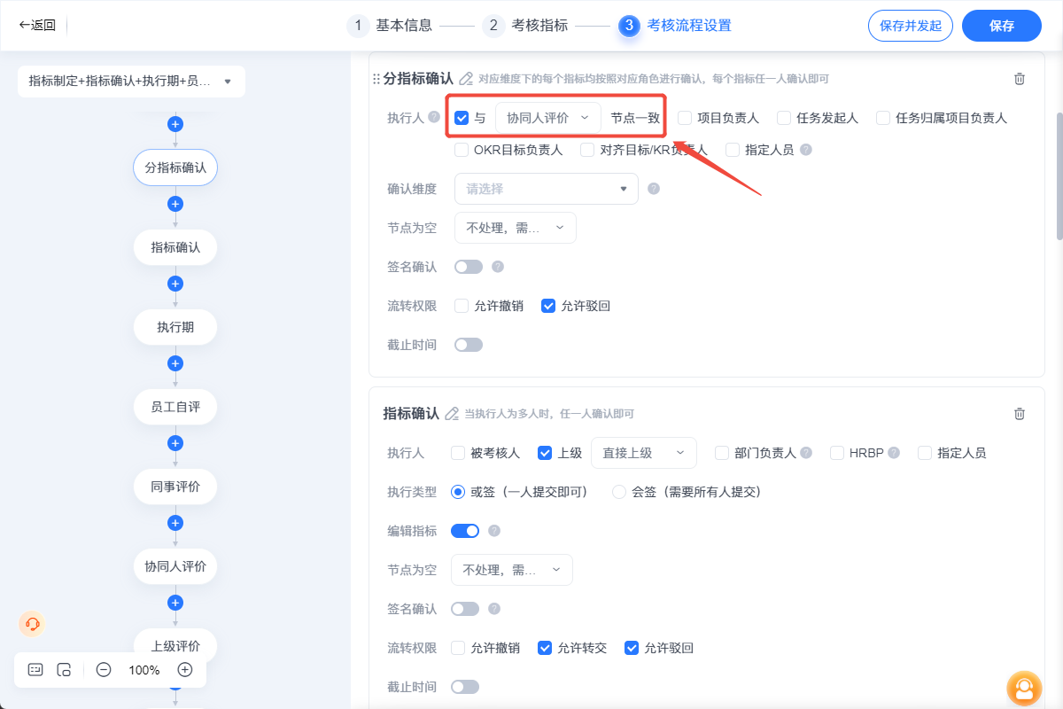The image size is (1063, 709).
Task: Click the blue 保存 button
Action: tap(1002, 26)
